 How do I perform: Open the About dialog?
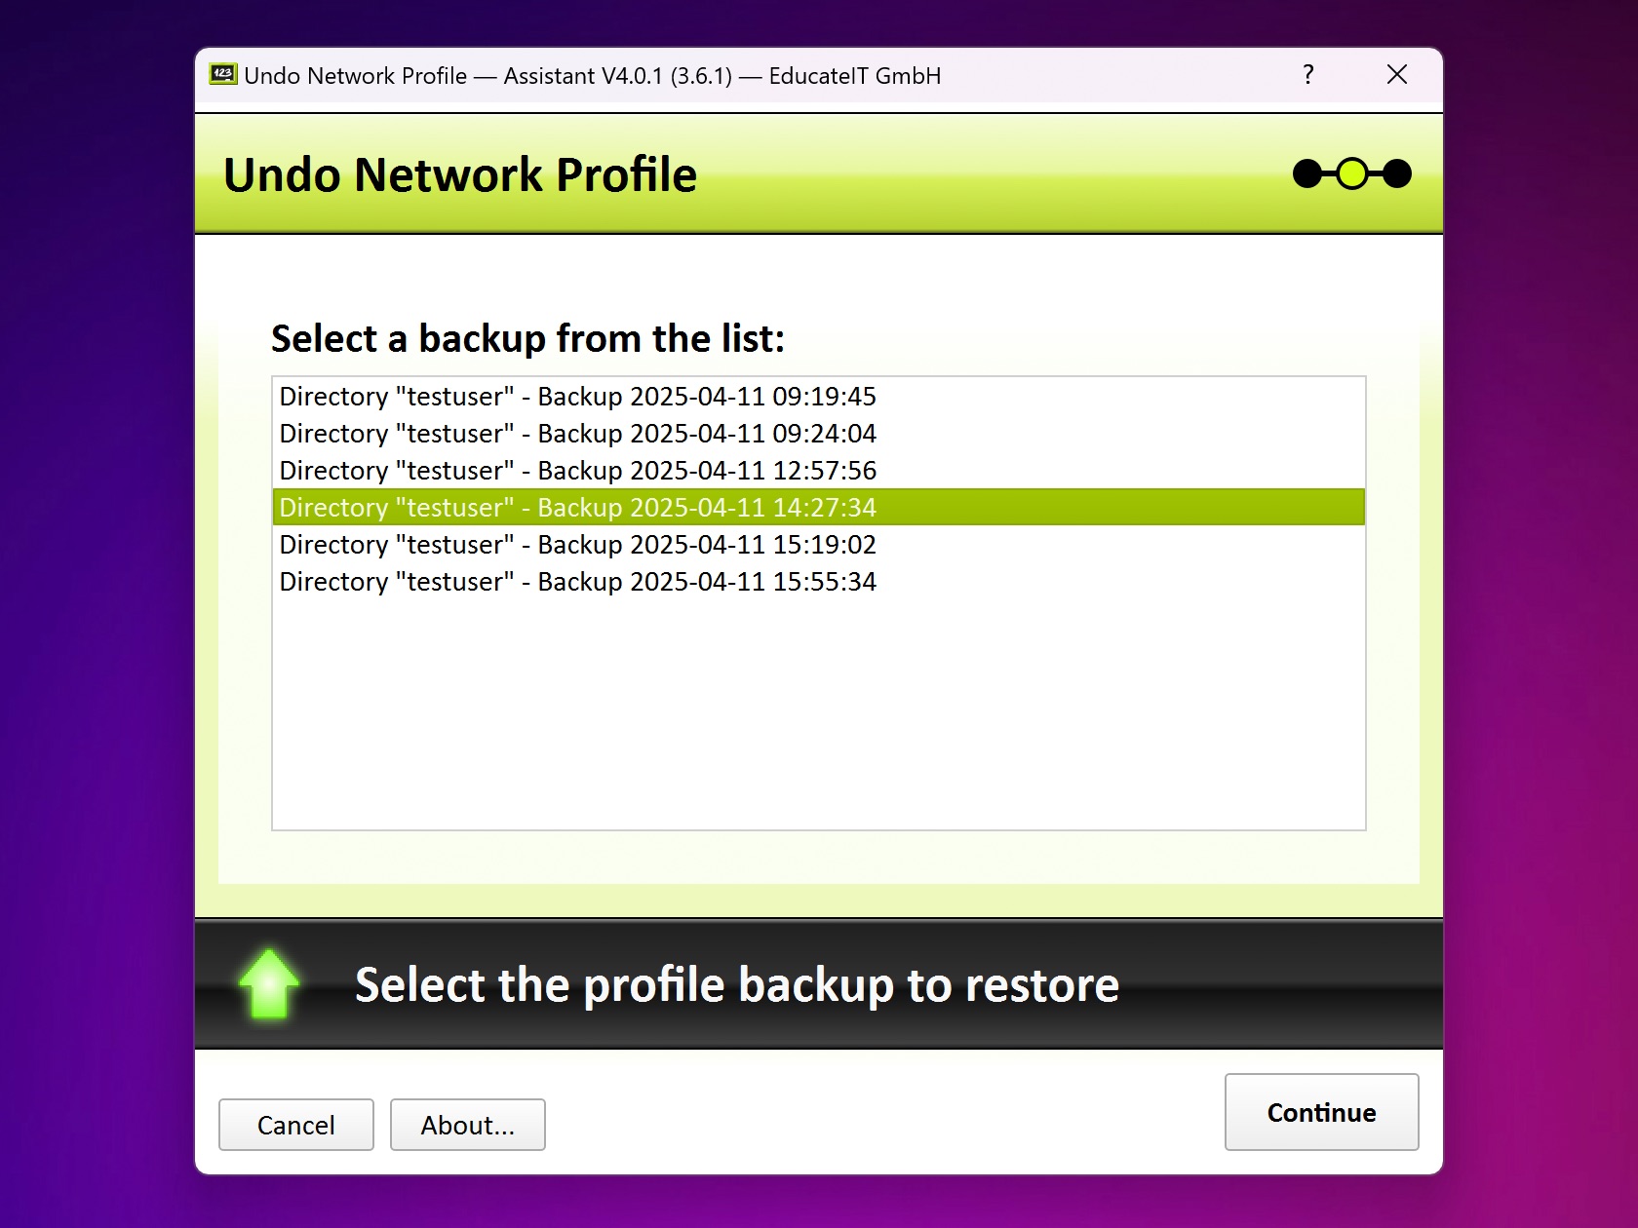tap(467, 1125)
